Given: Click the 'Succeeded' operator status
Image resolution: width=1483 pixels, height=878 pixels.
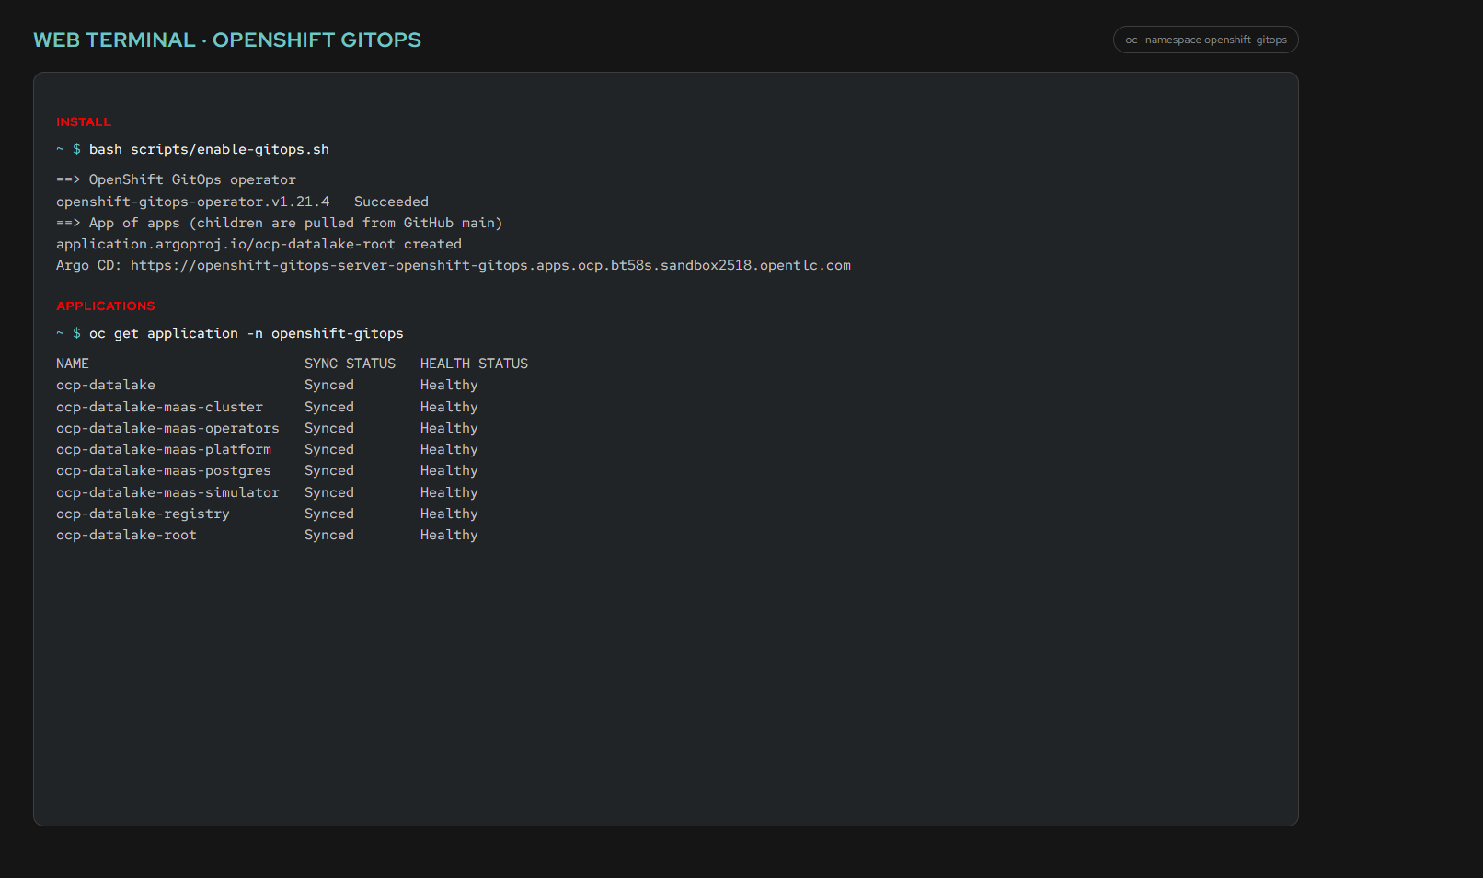Looking at the screenshot, I should 391,202.
